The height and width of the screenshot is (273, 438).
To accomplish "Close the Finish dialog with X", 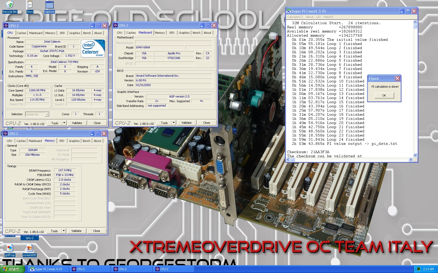I will pos(397,78).
